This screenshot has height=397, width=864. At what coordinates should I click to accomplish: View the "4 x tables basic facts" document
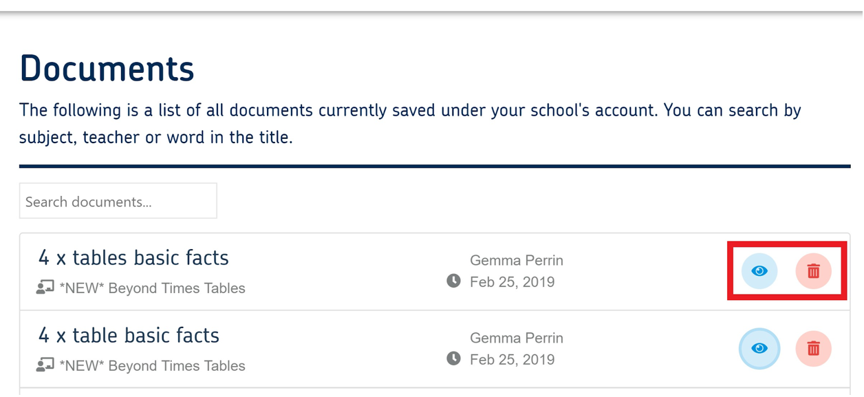coord(759,271)
